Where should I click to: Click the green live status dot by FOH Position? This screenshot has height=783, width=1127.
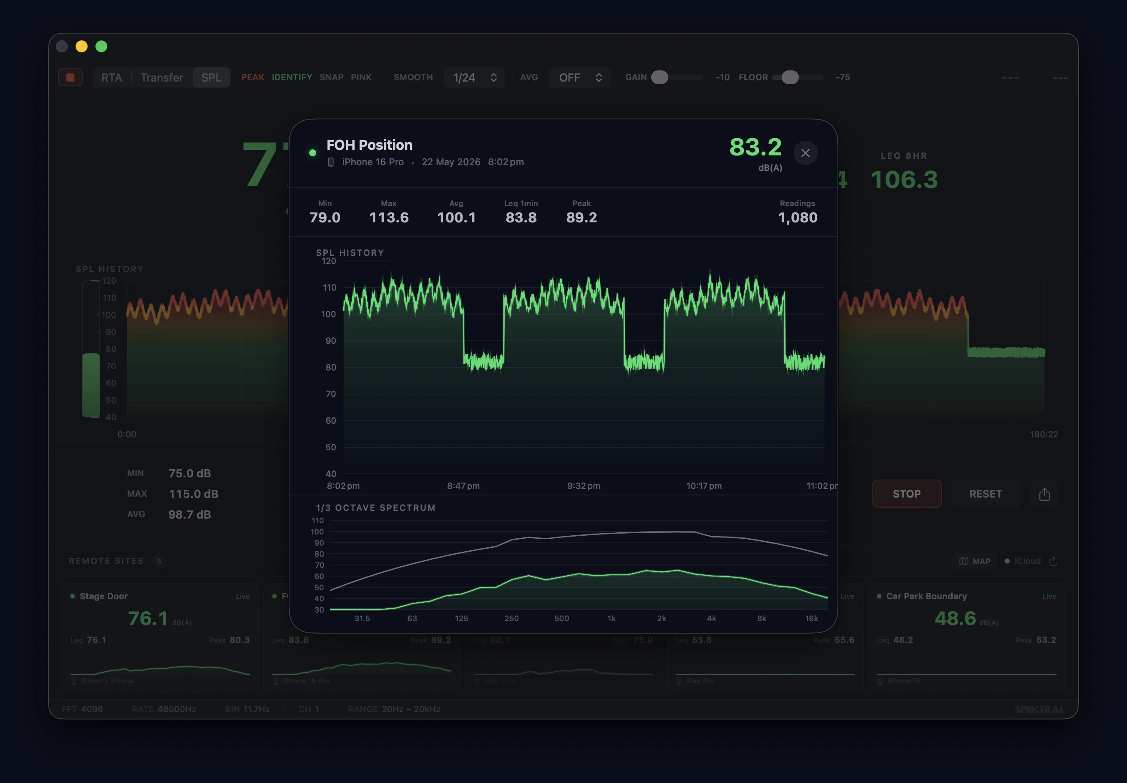click(312, 153)
